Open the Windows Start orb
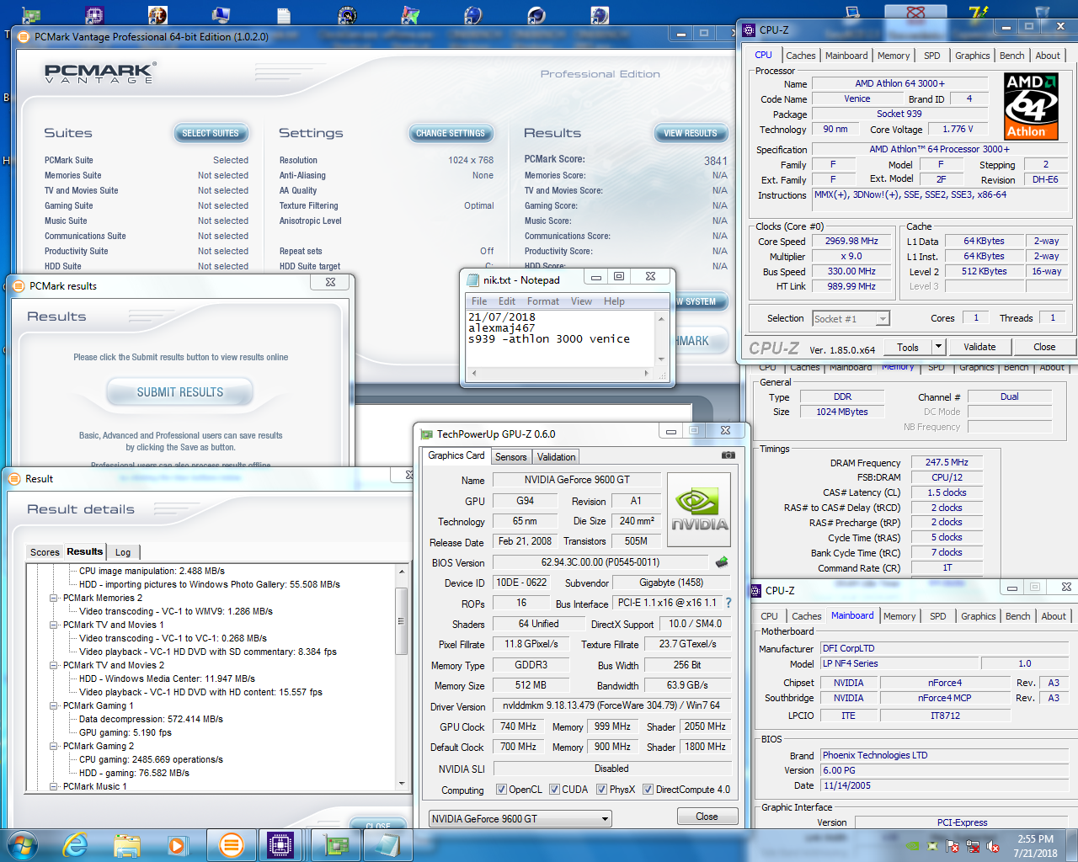The width and height of the screenshot is (1078, 862). click(21, 844)
